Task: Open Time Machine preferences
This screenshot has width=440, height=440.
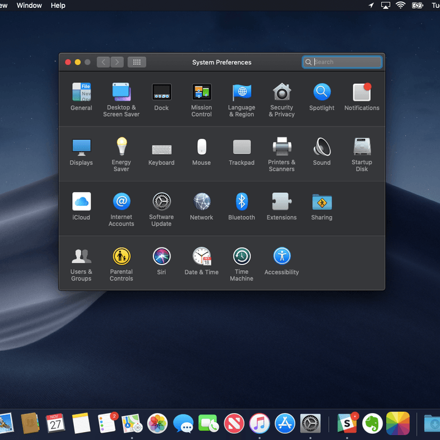Action: [x=241, y=265]
